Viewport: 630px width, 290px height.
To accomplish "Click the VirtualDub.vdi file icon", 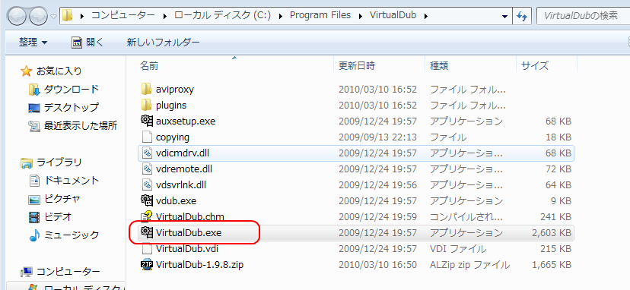I will [147, 249].
